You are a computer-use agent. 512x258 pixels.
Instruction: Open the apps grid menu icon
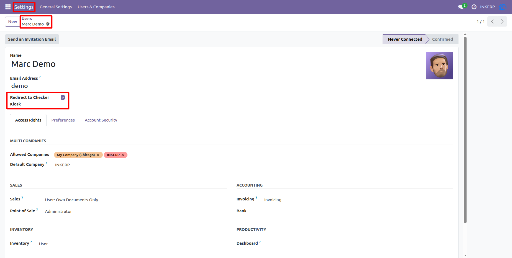(x=8, y=7)
